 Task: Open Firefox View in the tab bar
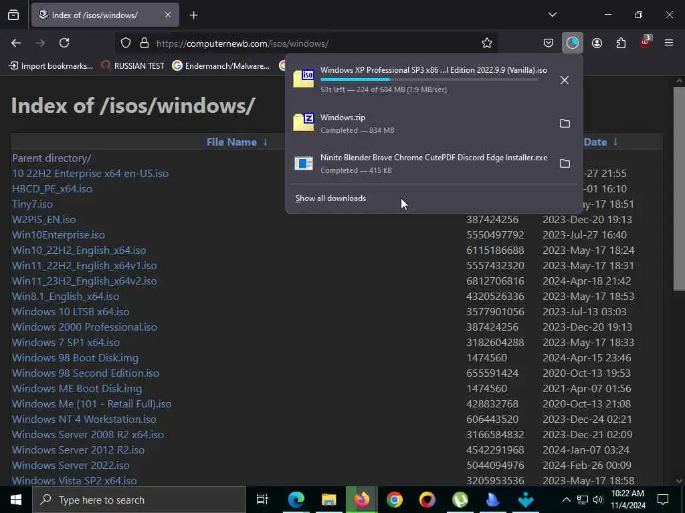point(13,15)
